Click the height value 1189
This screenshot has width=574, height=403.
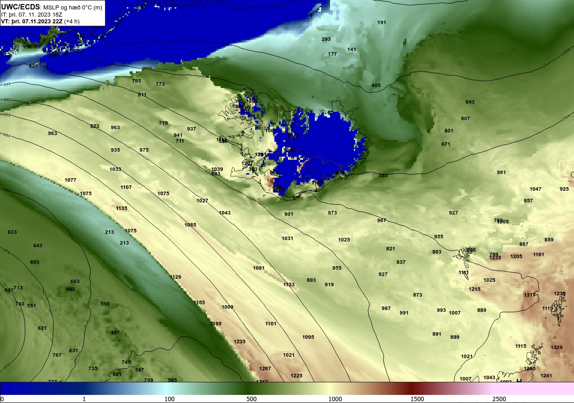pos(216,324)
